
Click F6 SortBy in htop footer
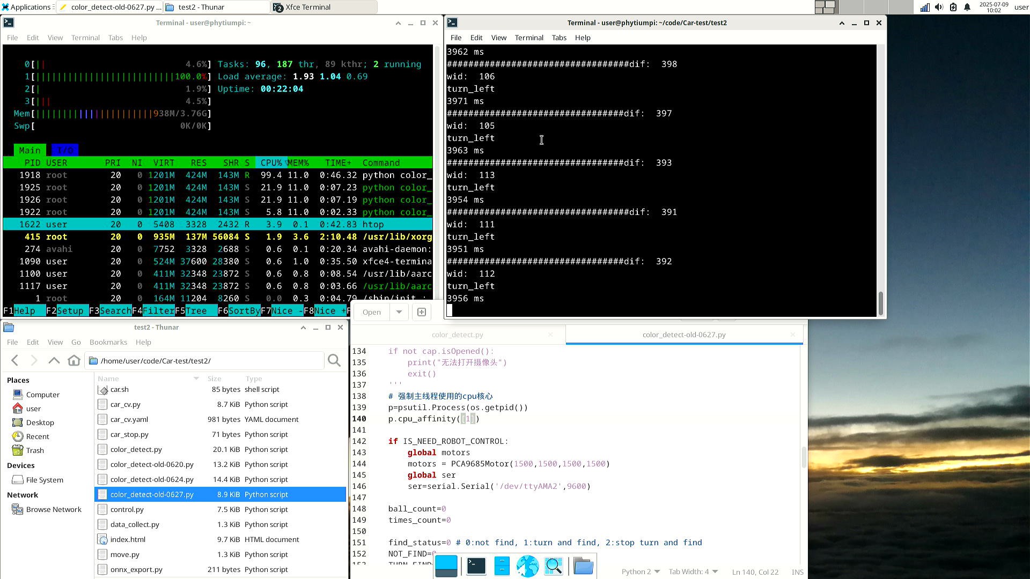click(239, 311)
